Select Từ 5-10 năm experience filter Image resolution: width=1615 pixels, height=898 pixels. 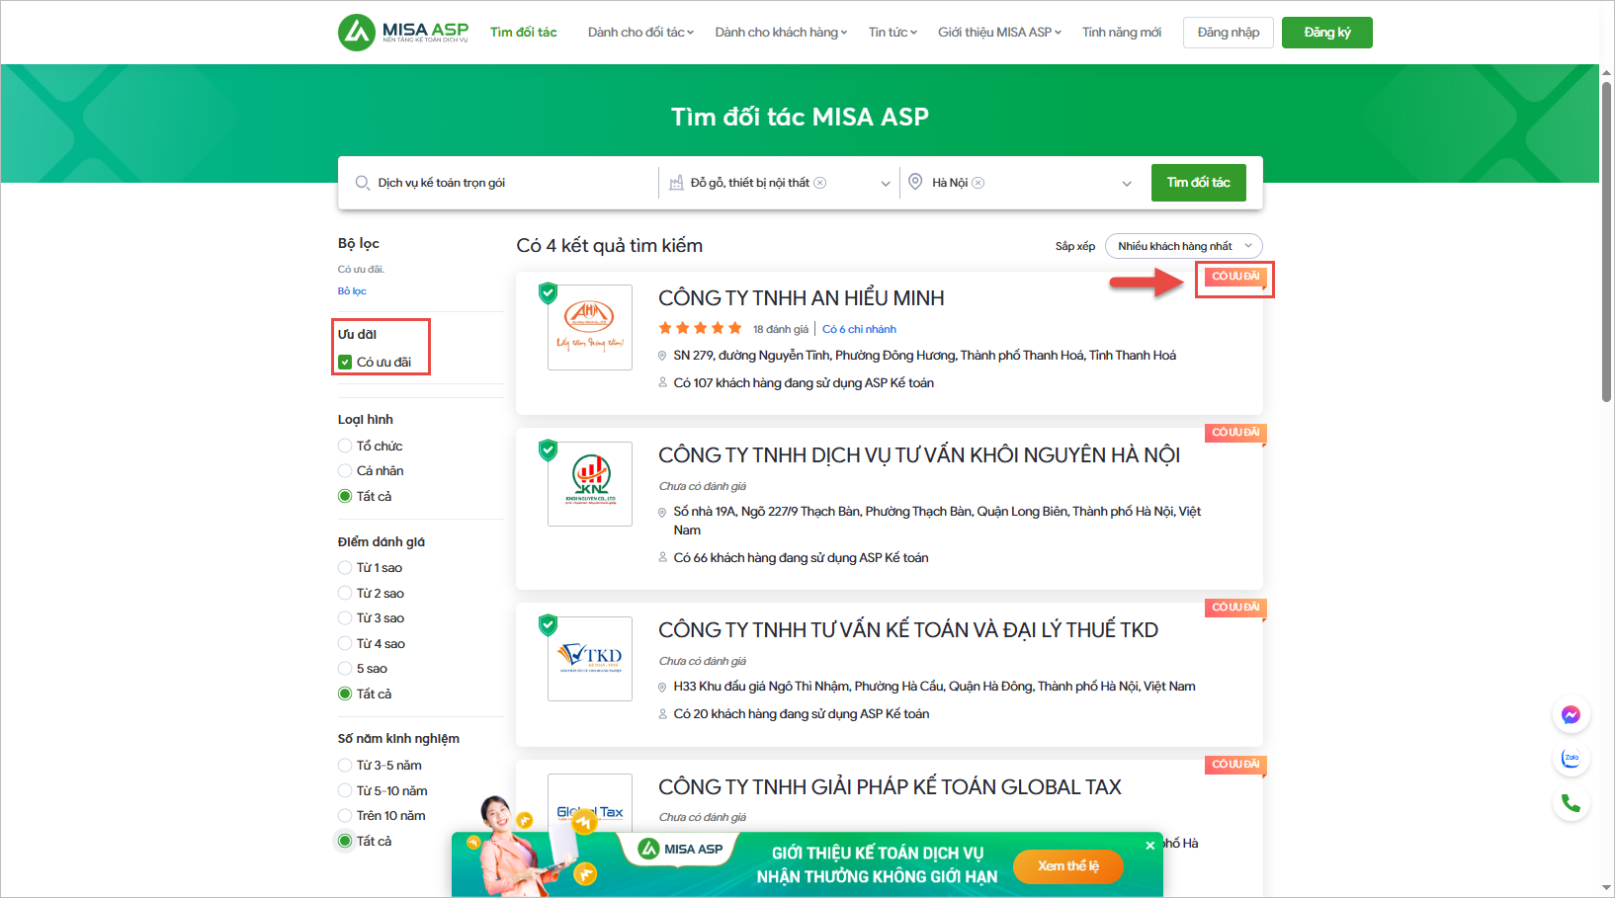pyautogui.click(x=345, y=791)
